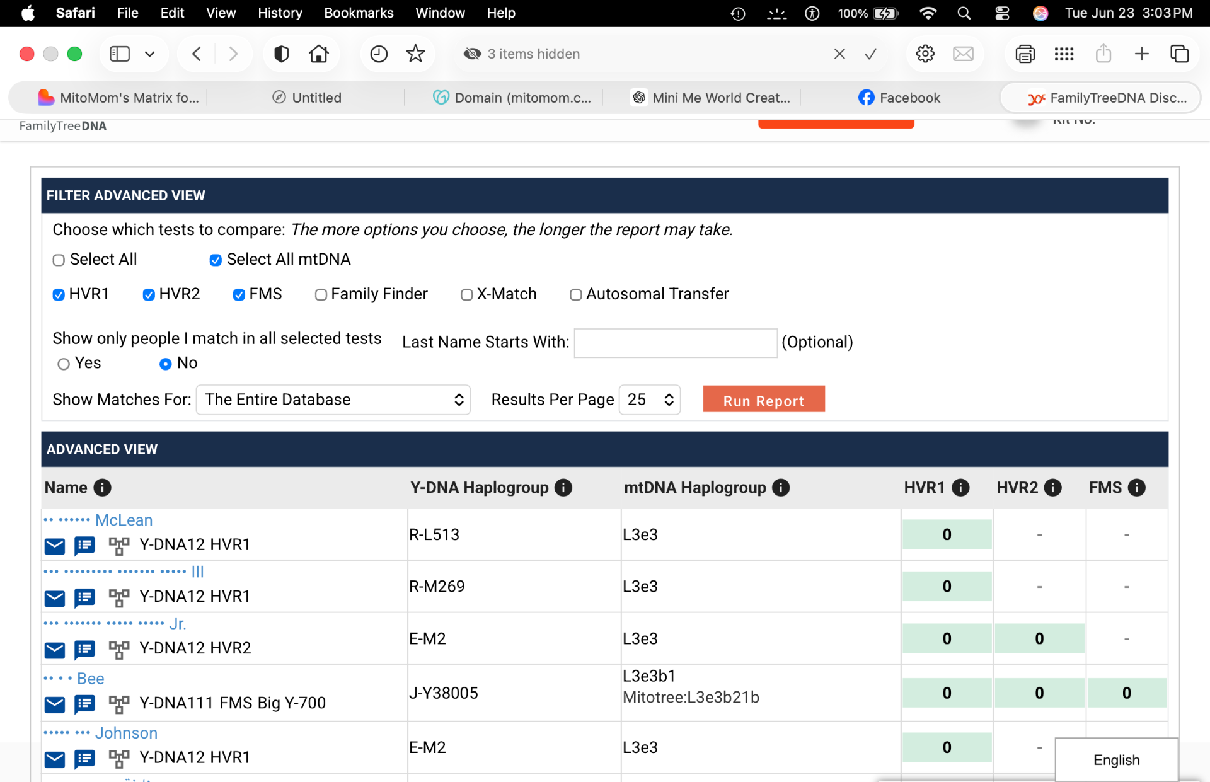Show info for Name column
This screenshot has height=782, width=1210.
pos(102,488)
